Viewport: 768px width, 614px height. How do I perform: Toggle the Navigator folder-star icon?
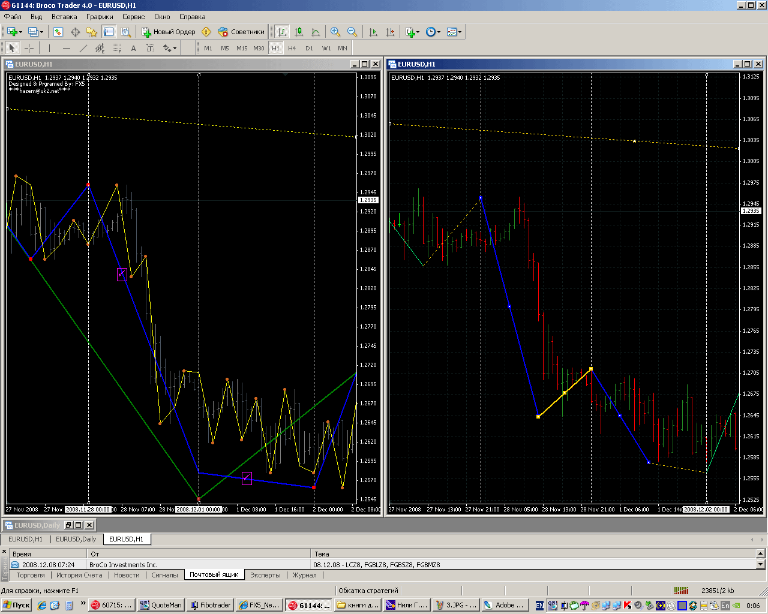(x=92, y=32)
